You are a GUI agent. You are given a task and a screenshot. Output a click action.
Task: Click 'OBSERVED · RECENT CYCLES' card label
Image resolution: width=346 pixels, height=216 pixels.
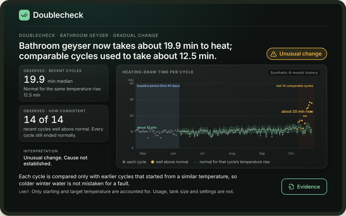point(52,71)
